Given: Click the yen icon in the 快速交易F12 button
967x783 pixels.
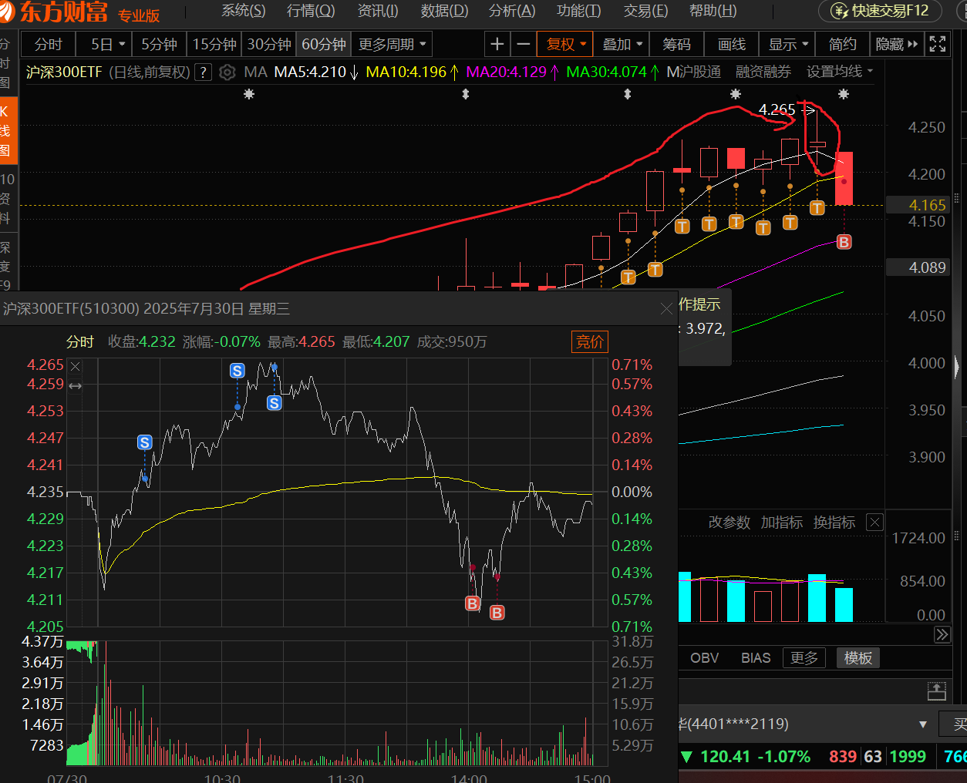Looking at the screenshot, I should (x=839, y=11).
